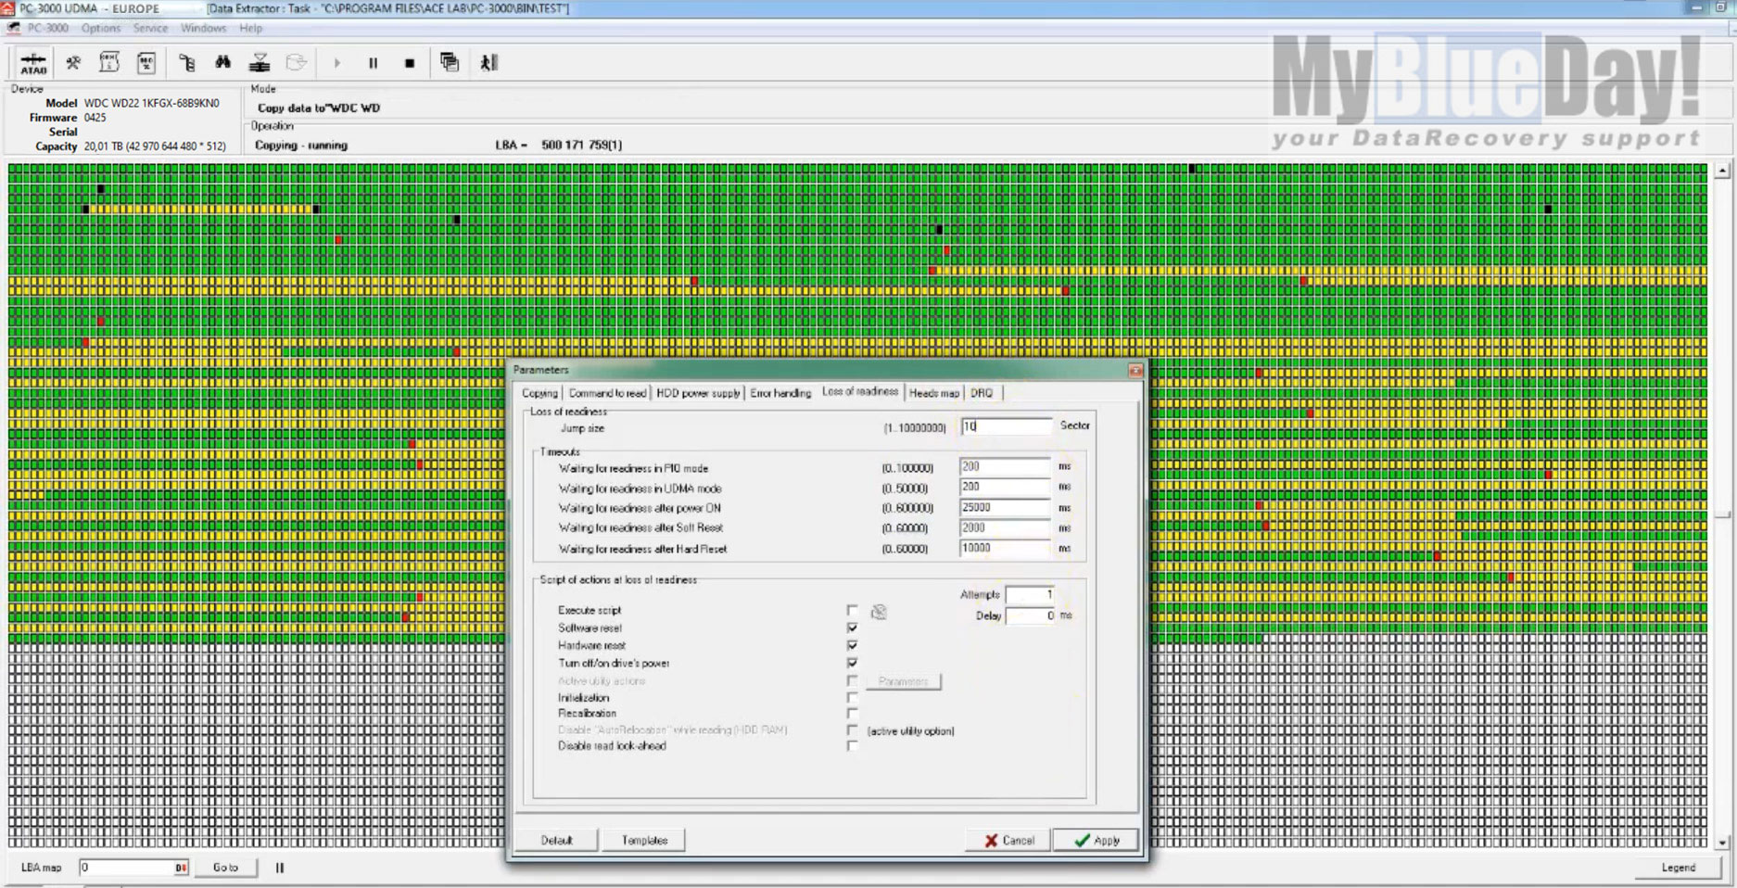Pause the copying via the toolbar pause icon
1737x888 pixels.
pos(373,63)
